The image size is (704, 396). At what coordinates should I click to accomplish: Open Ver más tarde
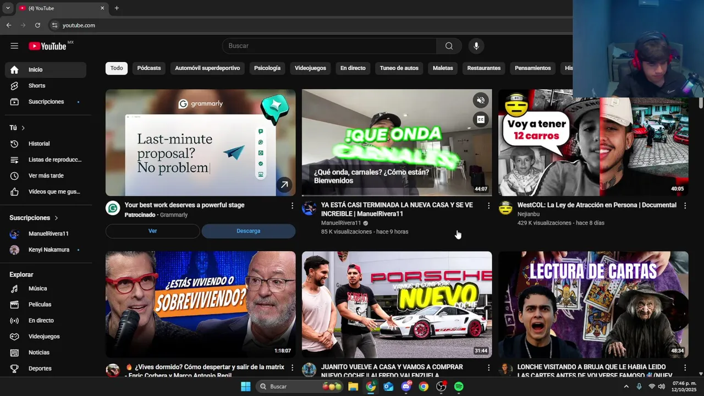46,175
